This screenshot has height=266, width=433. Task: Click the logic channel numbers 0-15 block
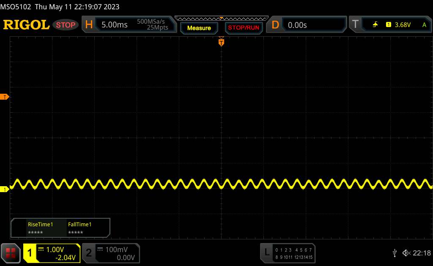point(294,253)
